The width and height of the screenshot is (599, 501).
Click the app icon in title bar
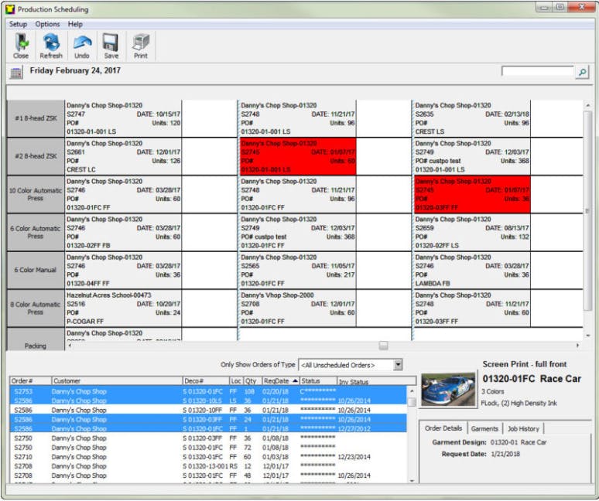click(x=10, y=9)
